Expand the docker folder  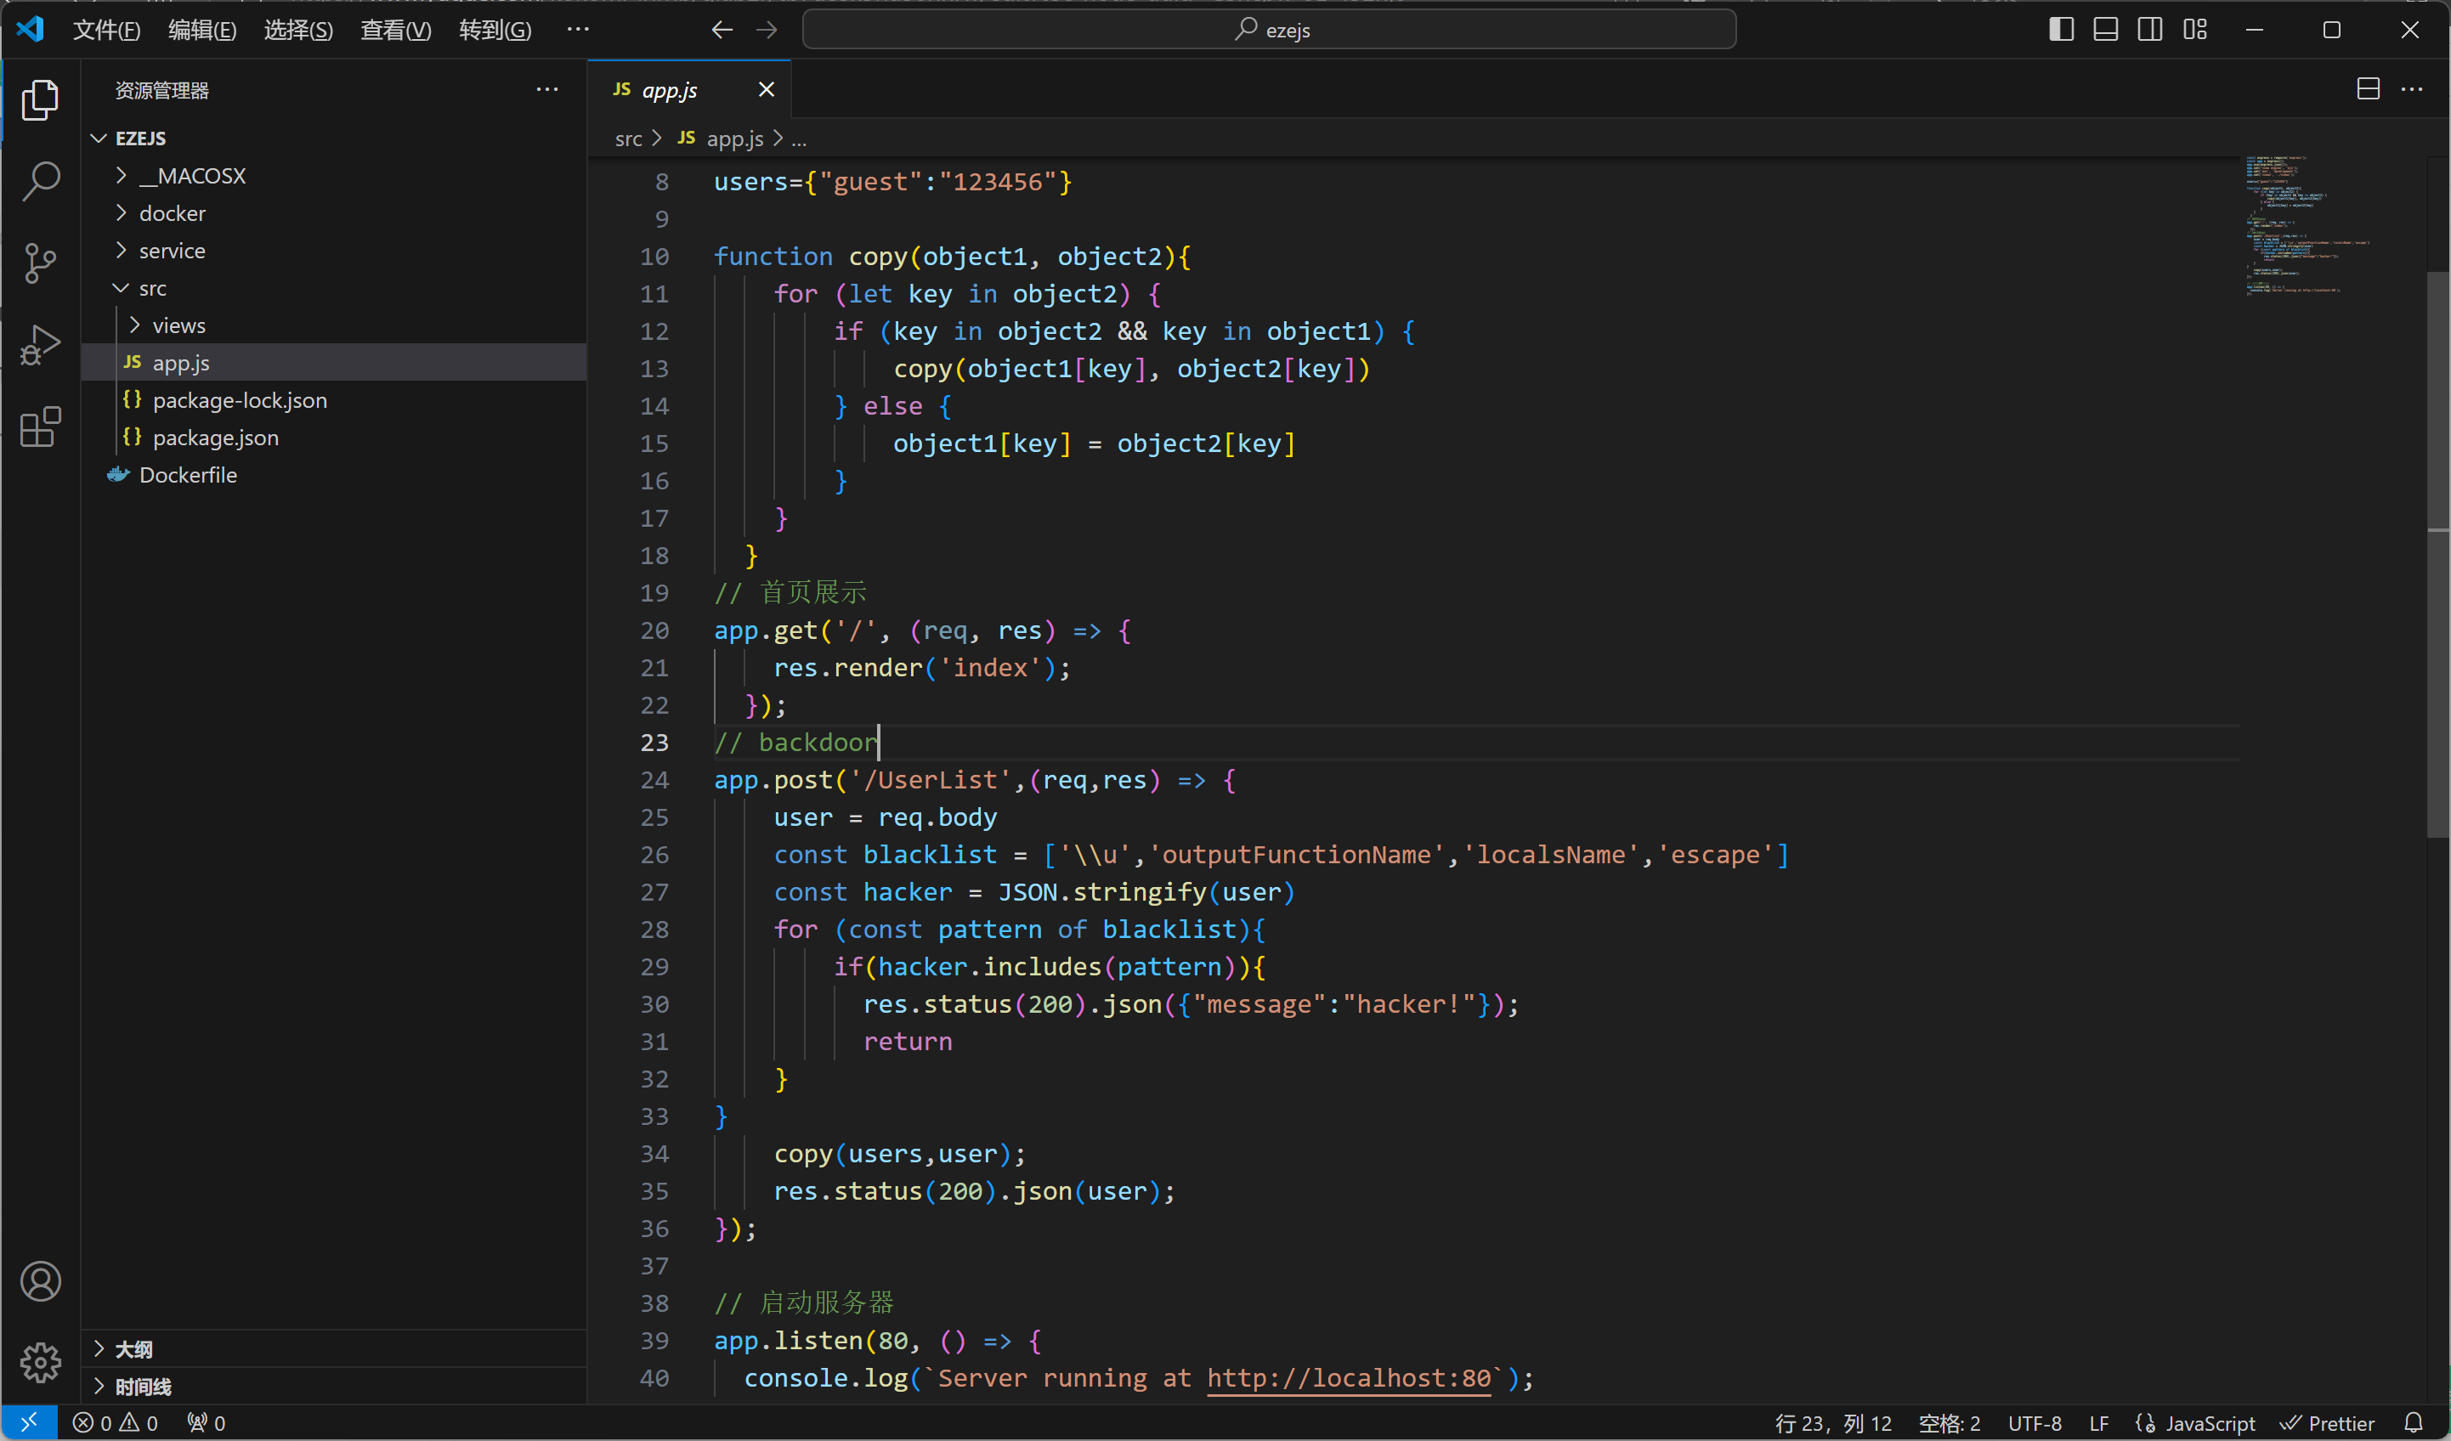(173, 213)
